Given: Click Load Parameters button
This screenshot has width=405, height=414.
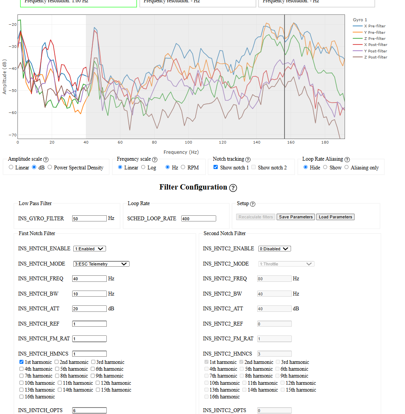Looking at the screenshot, I should [335, 217].
